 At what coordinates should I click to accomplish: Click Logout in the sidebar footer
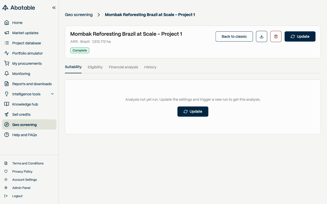[17, 196]
